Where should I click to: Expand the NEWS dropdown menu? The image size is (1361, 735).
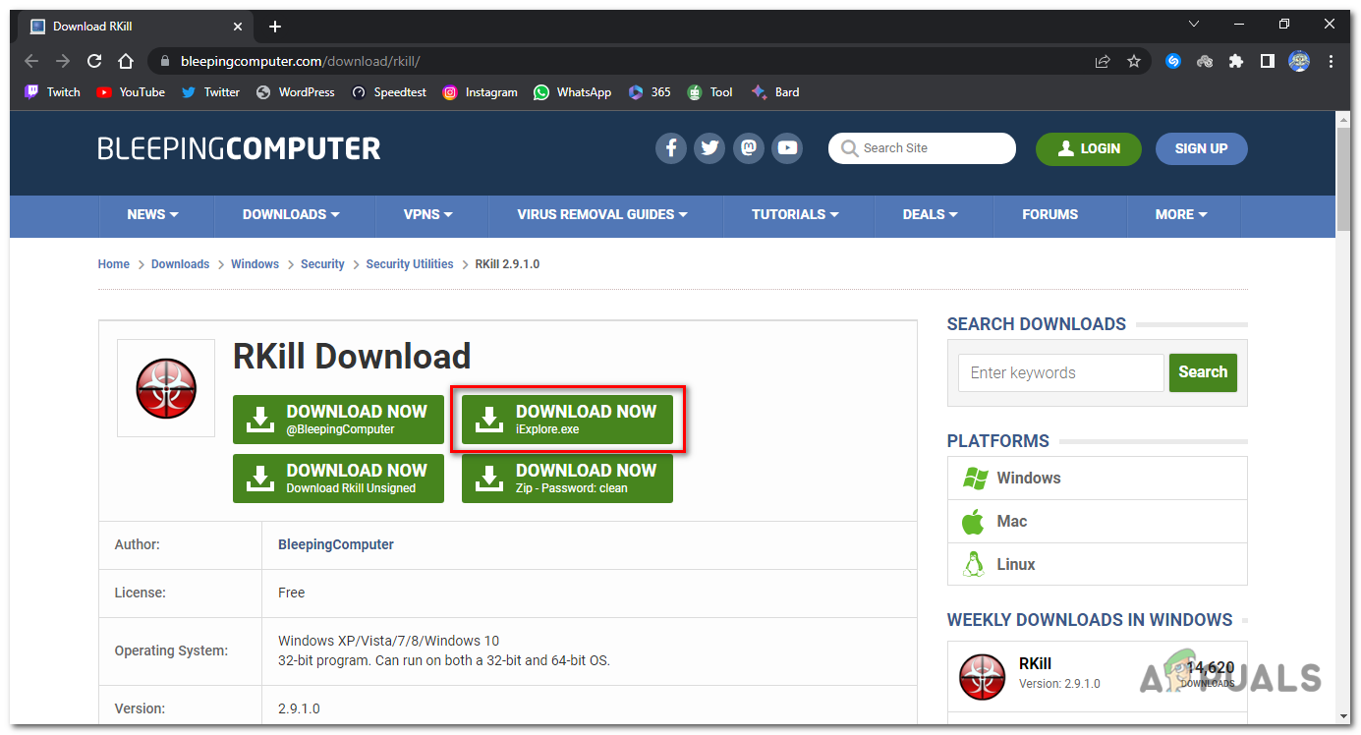(x=153, y=215)
